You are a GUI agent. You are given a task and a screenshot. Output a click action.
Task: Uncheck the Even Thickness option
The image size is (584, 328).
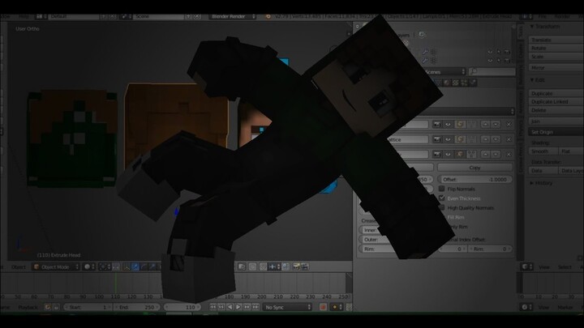(442, 198)
